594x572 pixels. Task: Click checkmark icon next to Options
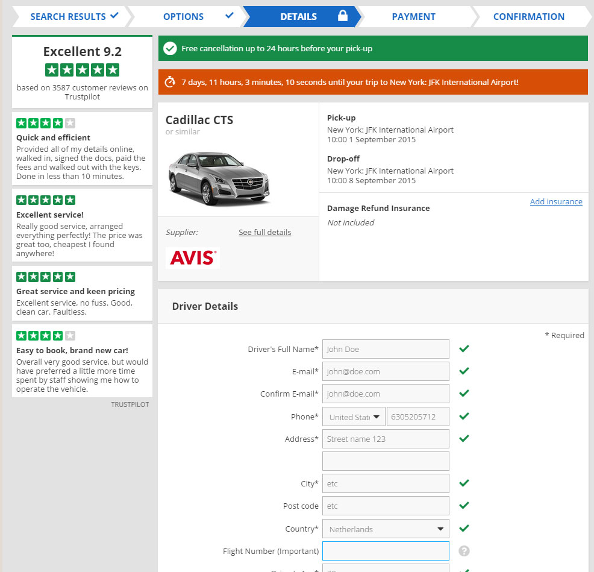tap(229, 16)
